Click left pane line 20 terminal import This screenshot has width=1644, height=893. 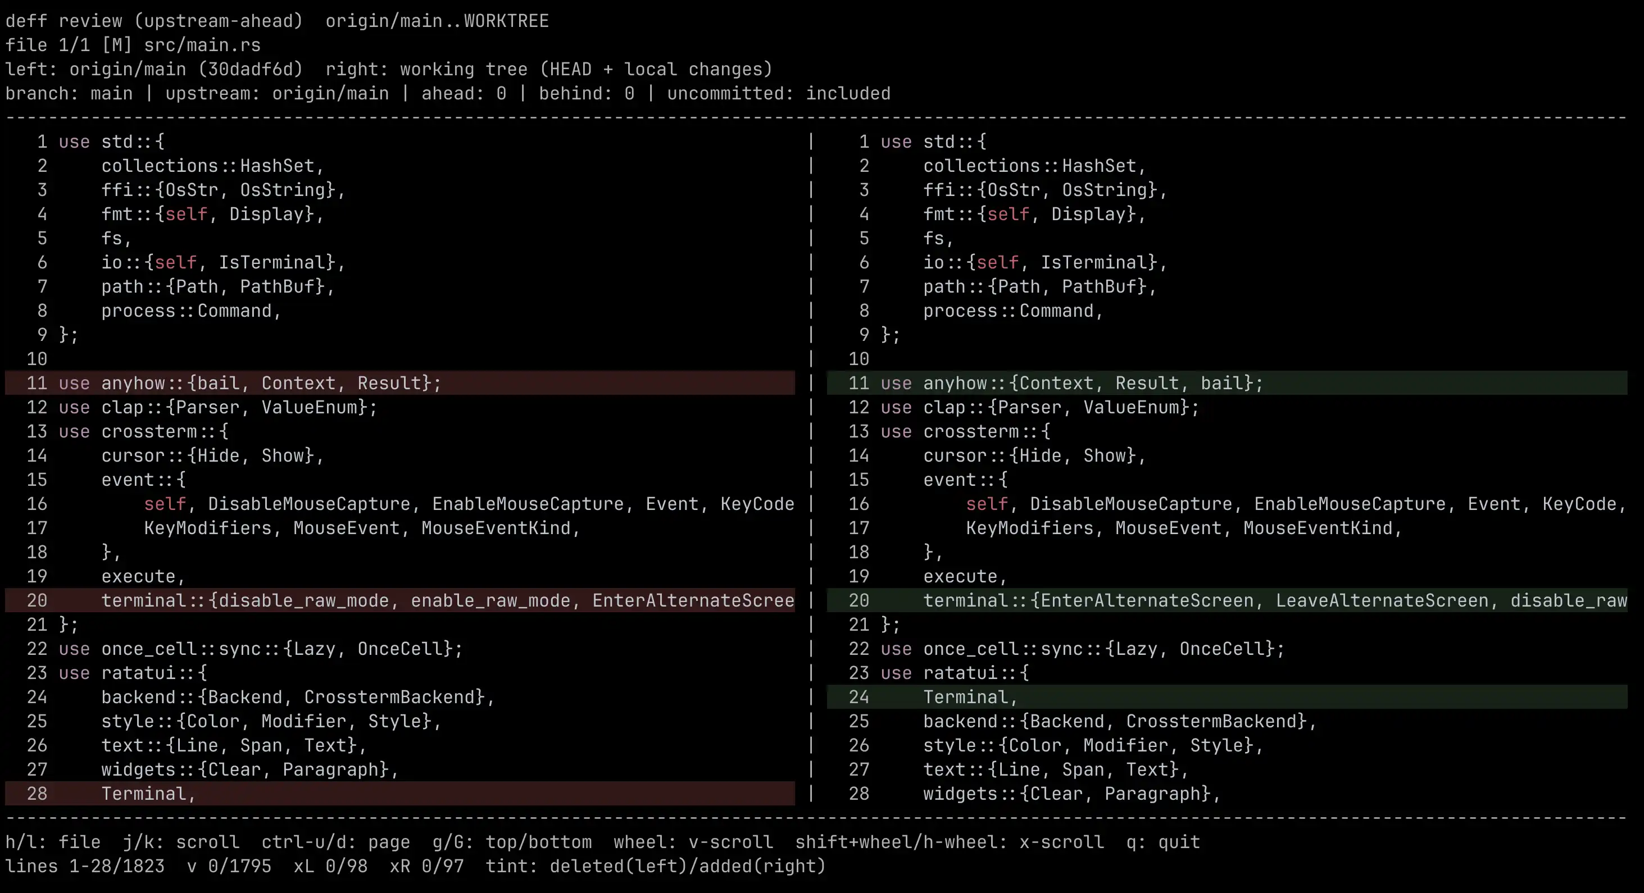click(x=447, y=601)
